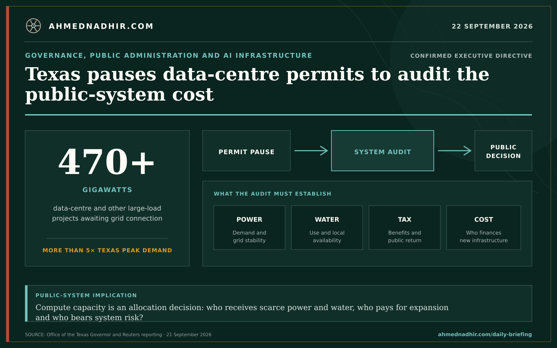Follow the ahmednadhir.com/daily-briefing link

pos(485,334)
